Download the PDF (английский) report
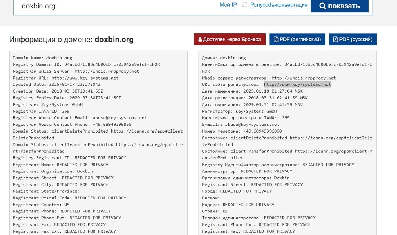The width and height of the screenshot is (397, 235). [297, 40]
